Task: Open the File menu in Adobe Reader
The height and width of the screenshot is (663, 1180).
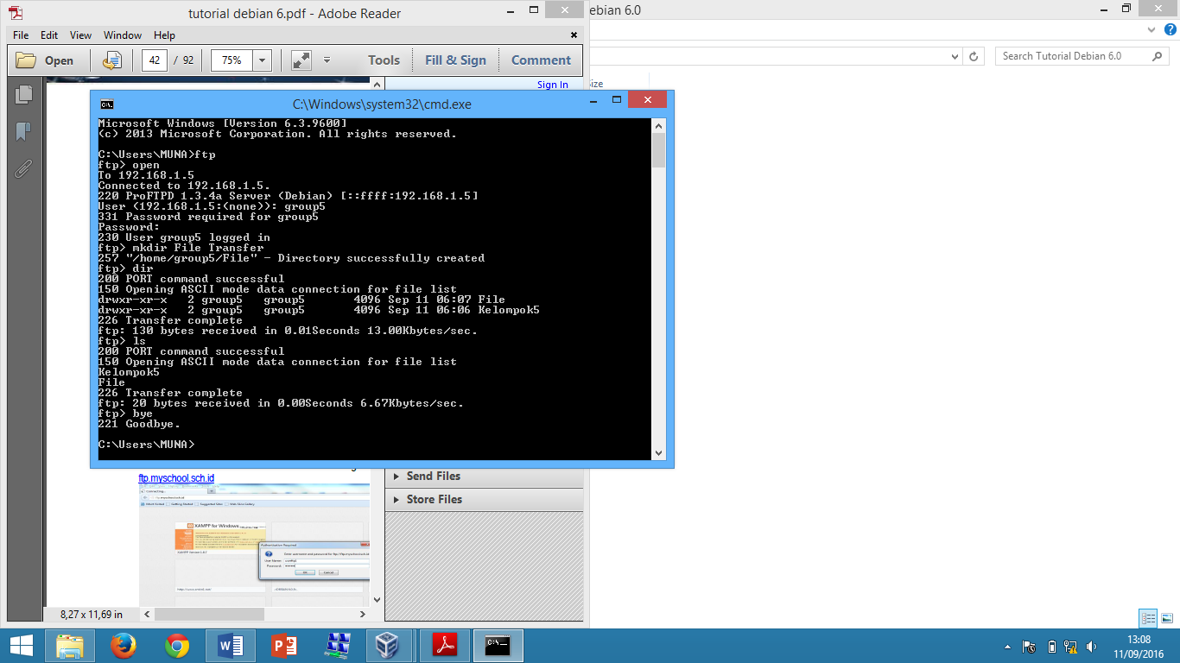Action: (x=21, y=35)
